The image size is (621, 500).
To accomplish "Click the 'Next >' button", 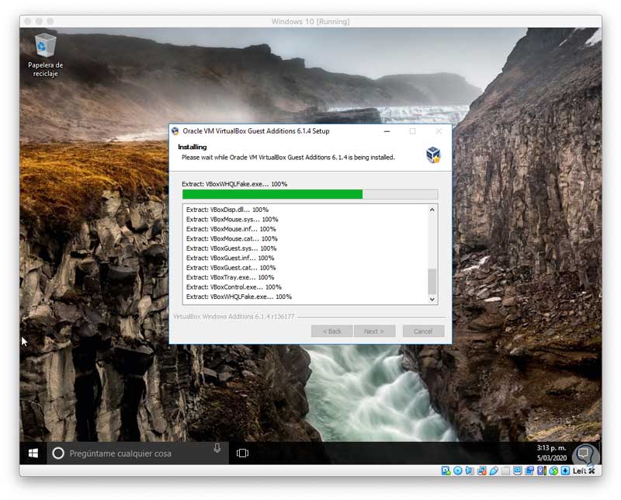I will (x=374, y=332).
